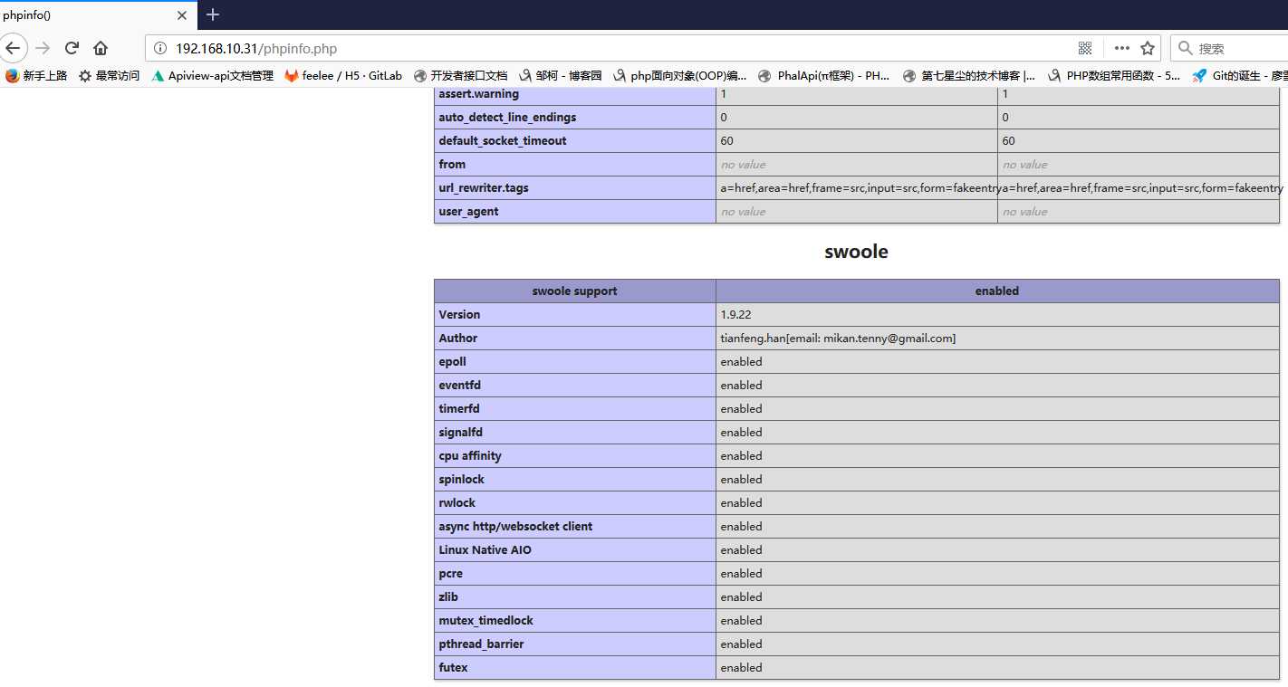The width and height of the screenshot is (1288, 687).
Task: Click the user_agent directive label
Action: 468,211
